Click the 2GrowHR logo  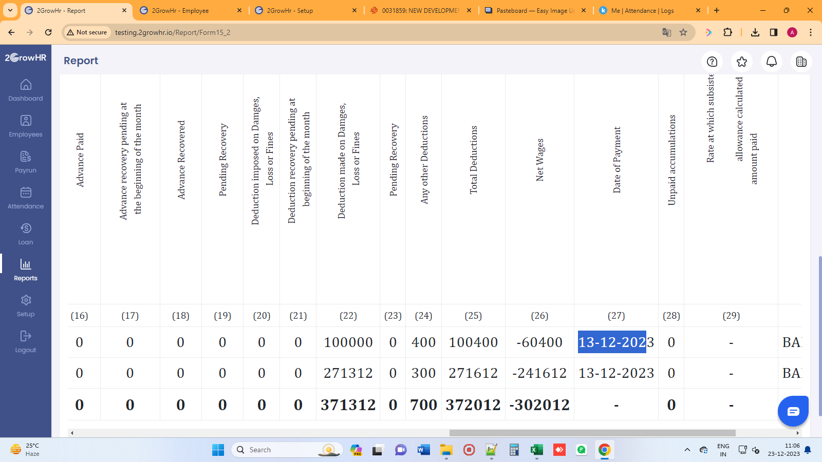[26, 57]
